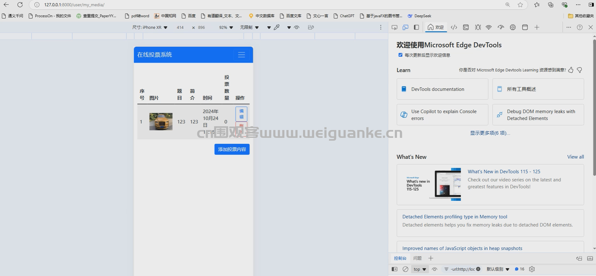
Task: Open Detached Elements profiling type link
Action: (455, 216)
